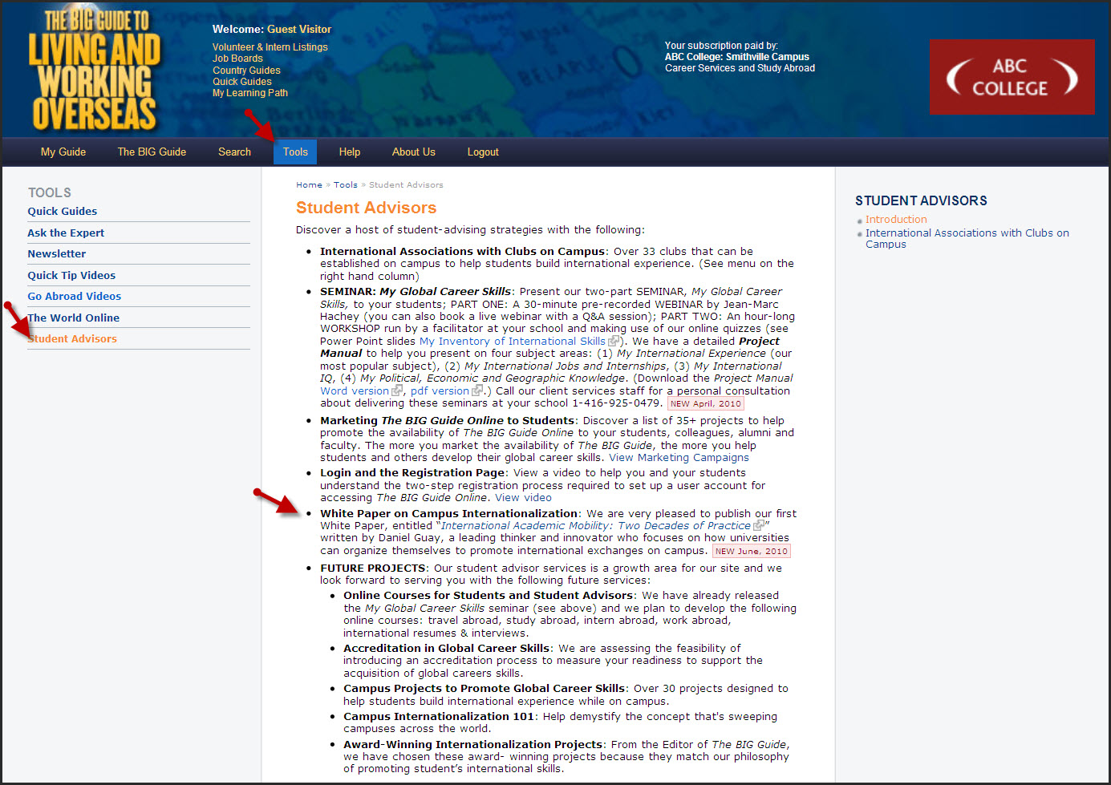The image size is (1111, 785).
Task: Click Campus Internationalization 101 bullet heading
Action: click(x=439, y=717)
